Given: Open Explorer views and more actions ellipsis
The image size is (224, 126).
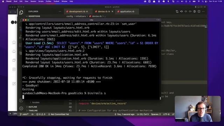Looking at the screenshot, I should [x=60, y=12].
